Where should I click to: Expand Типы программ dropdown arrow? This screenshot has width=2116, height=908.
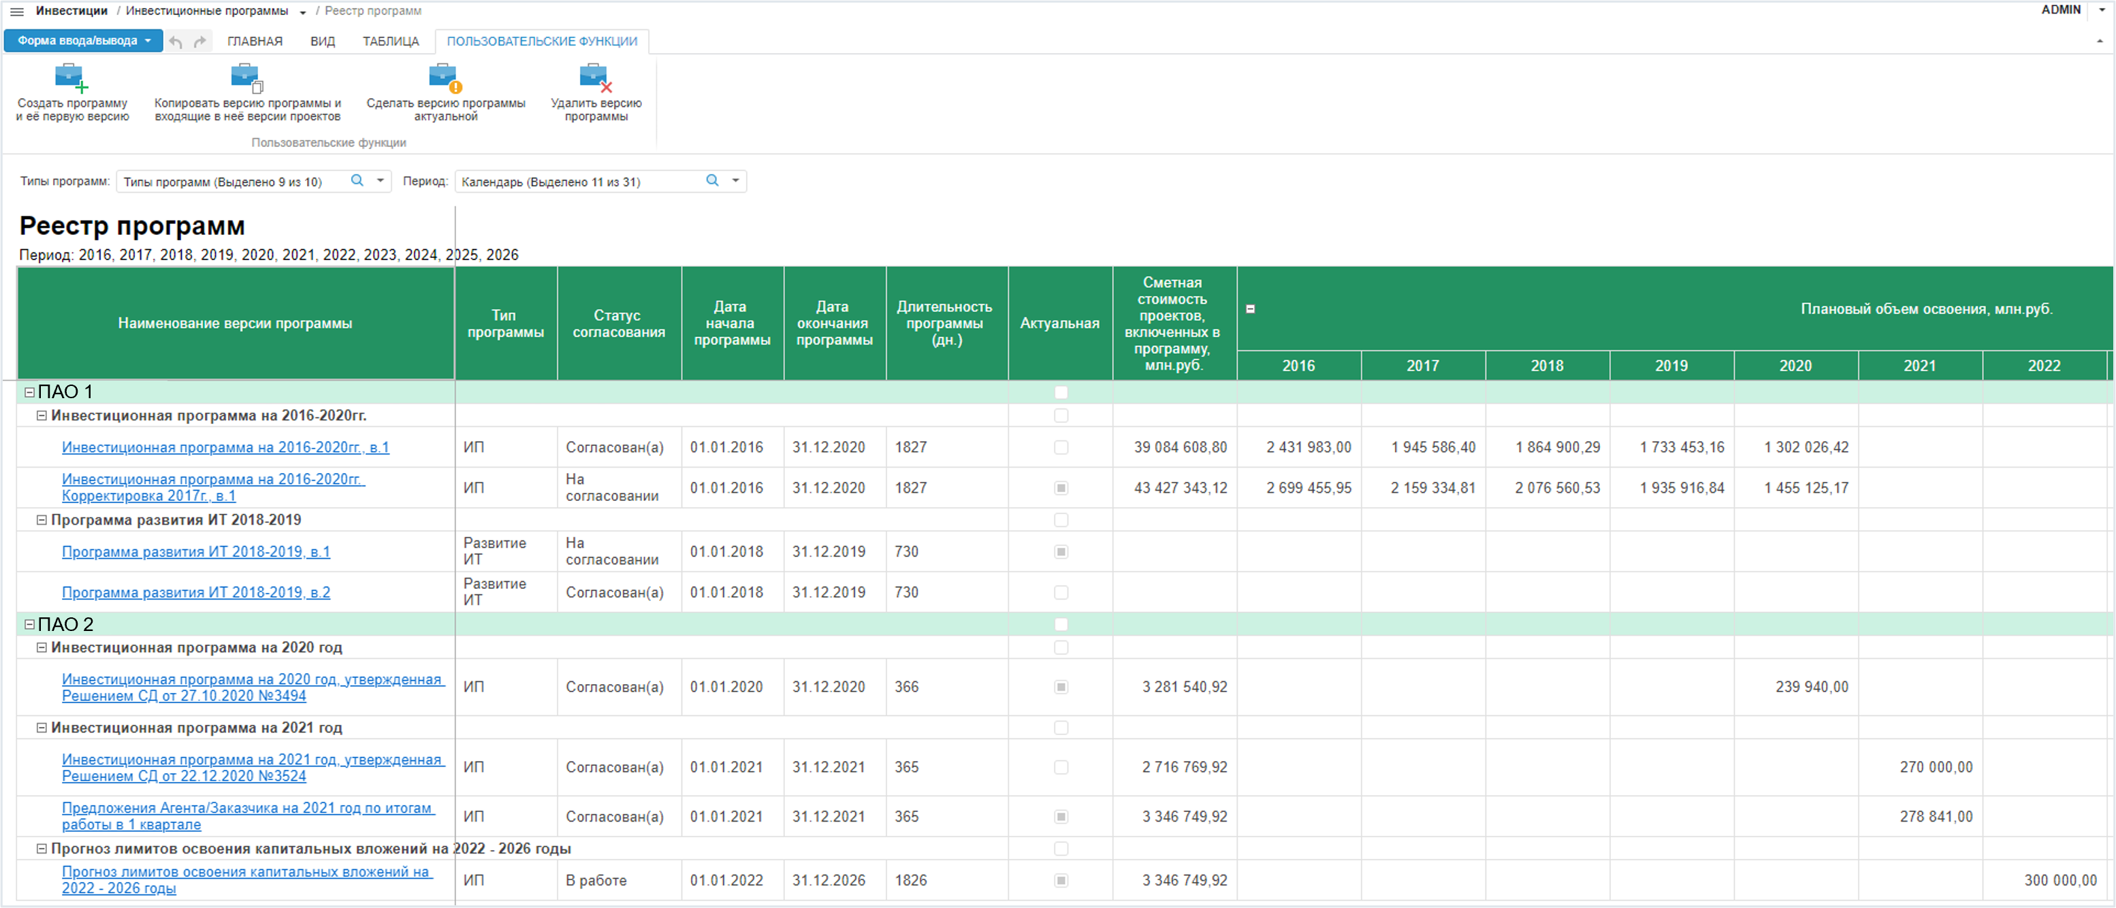(381, 180)
